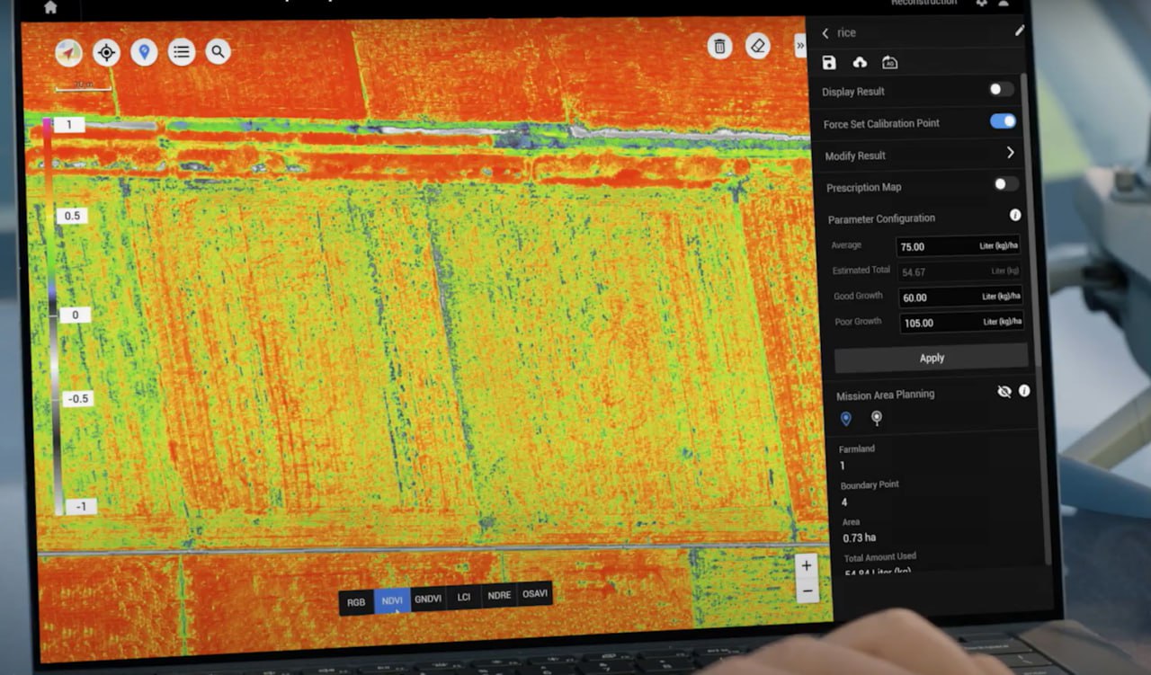Upload the mission to the cloud
The width and height of the screenshot is (1151, 675).
pyautogui.click(x=860, y=62)
